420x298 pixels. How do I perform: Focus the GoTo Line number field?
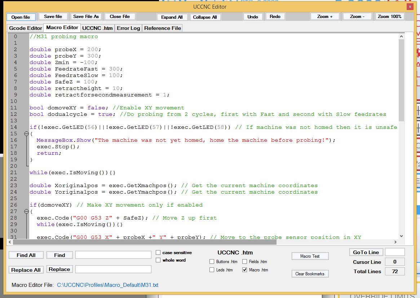(x=395, y=252)
